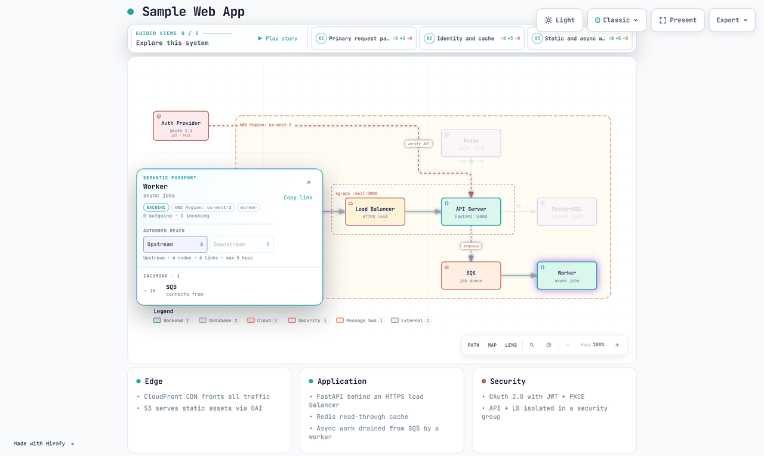This screenshot has height=456, width=764.
Task: Click the sg-api :443/:8000 group label
Action: (x=356, y=193)
